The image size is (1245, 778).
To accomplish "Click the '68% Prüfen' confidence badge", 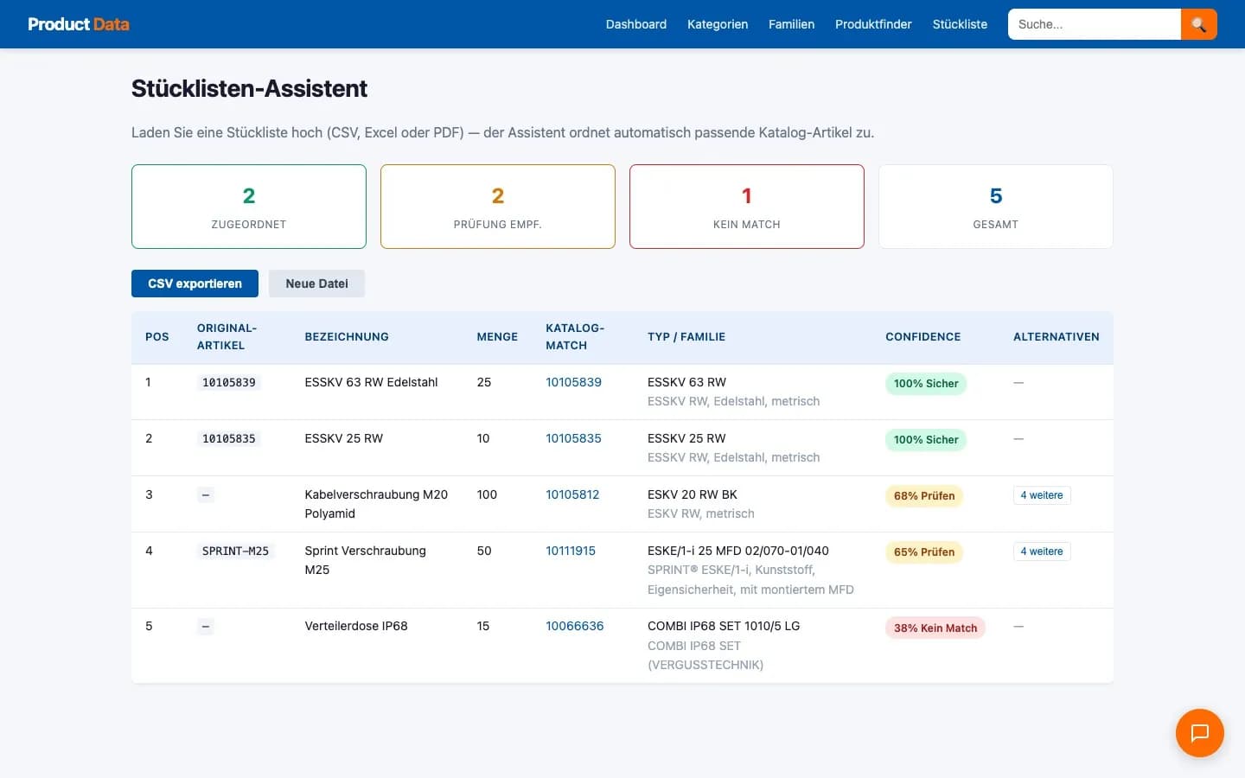I will tap(924, 496).
